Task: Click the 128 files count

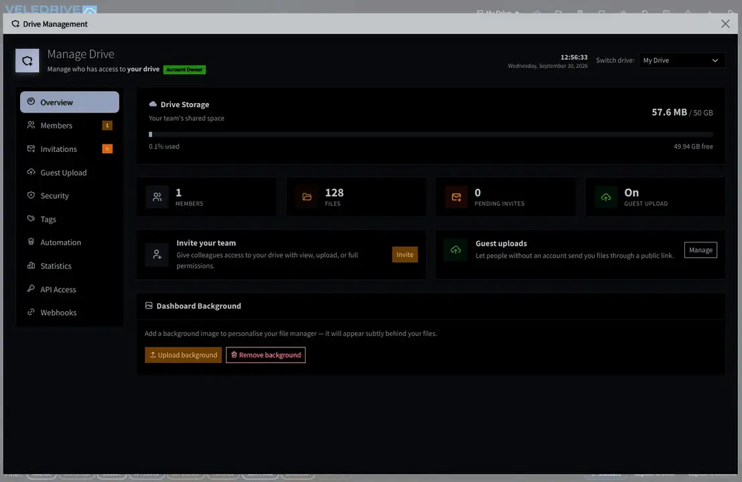Action: click(334, 193)
